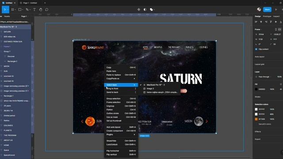Click the left arrow next to SUN
The image size is (283, 159).
[x=82, y=121]
